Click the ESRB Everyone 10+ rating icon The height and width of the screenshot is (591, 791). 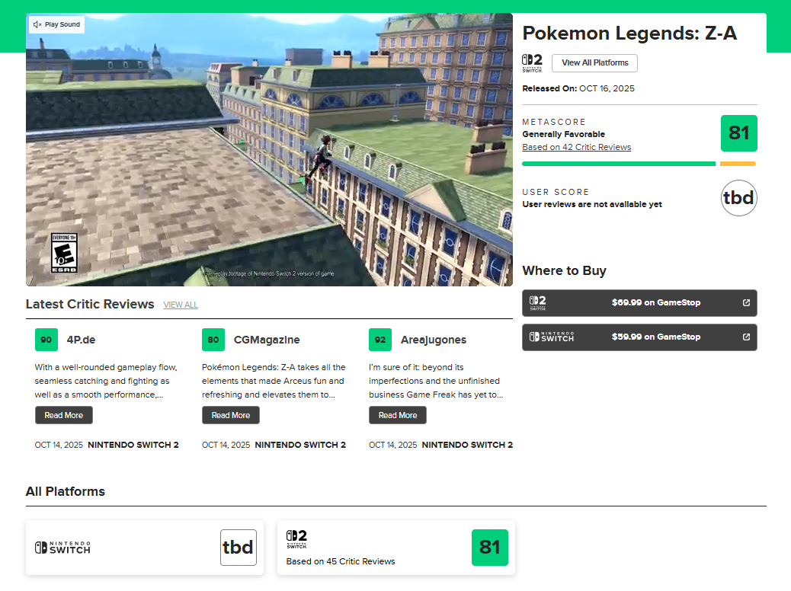pyautogui.click(x=63, y=252)
